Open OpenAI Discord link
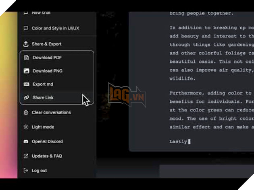 (47, 141)
